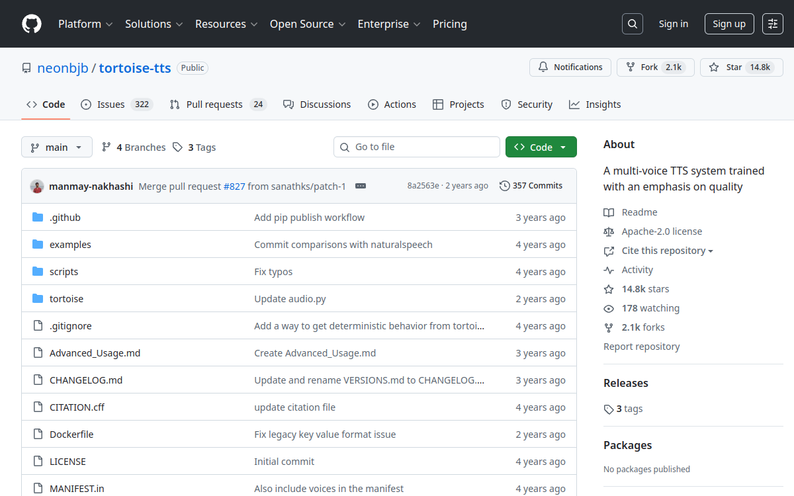Open the Dockerfile file
794x496 pixels.
tap(71, 434)
